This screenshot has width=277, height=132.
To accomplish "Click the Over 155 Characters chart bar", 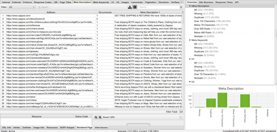I will [222, 100].
